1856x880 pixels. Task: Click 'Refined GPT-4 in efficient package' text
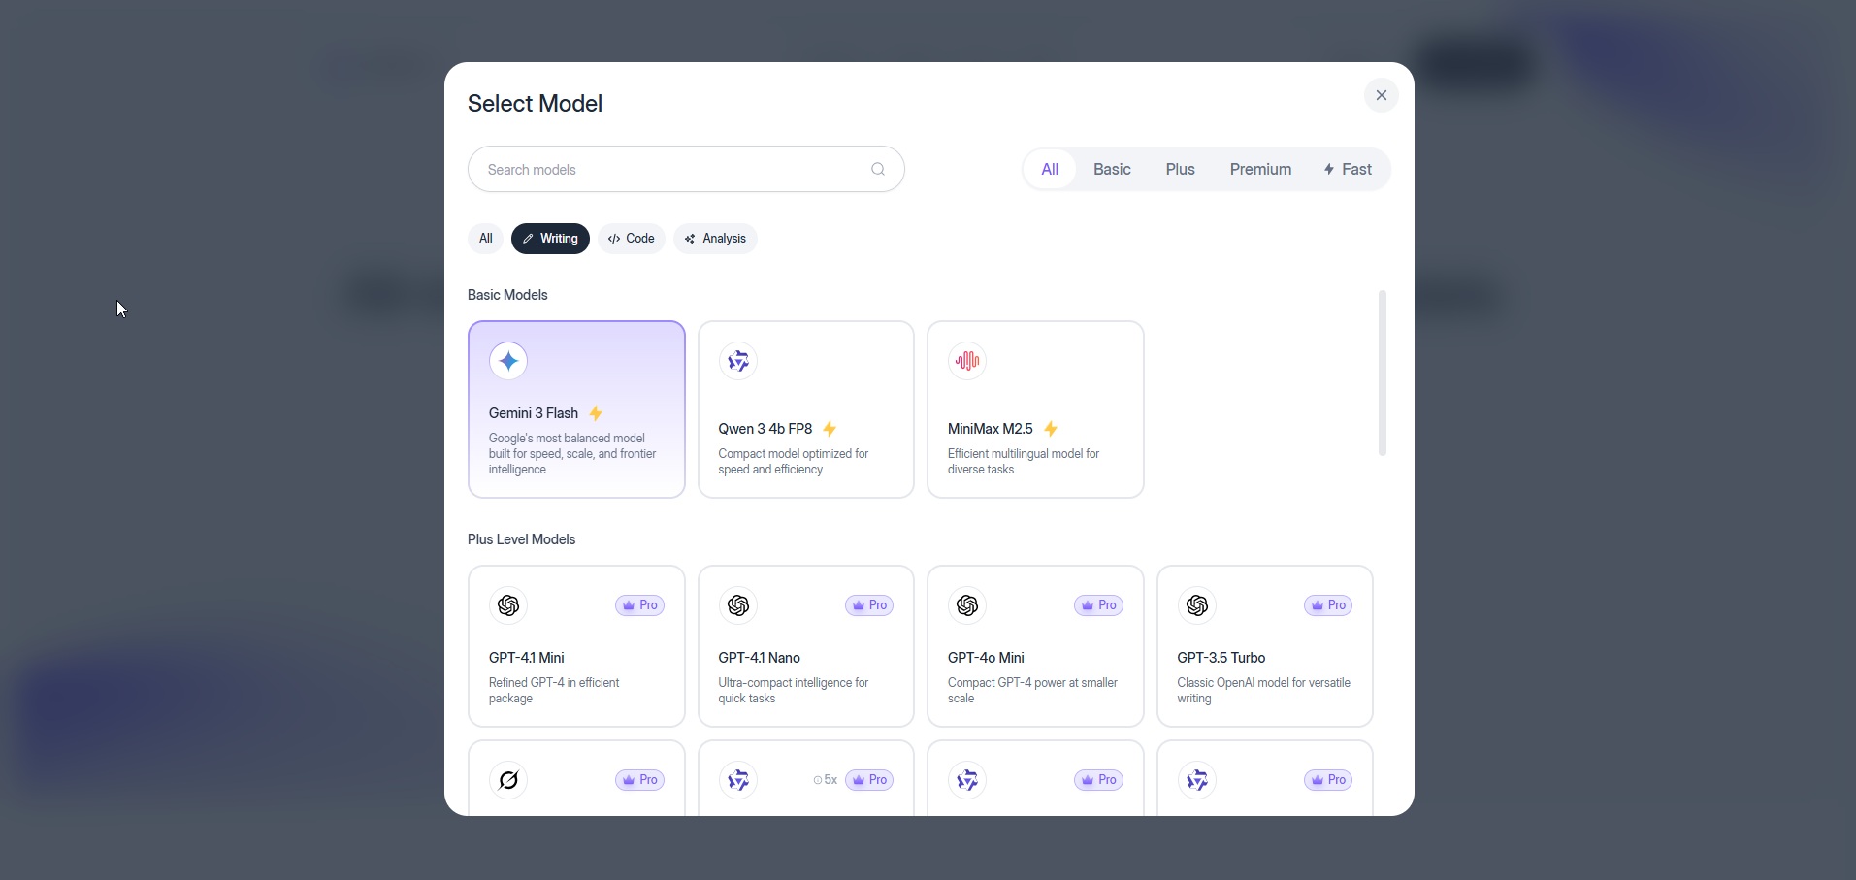pos(554,691)
